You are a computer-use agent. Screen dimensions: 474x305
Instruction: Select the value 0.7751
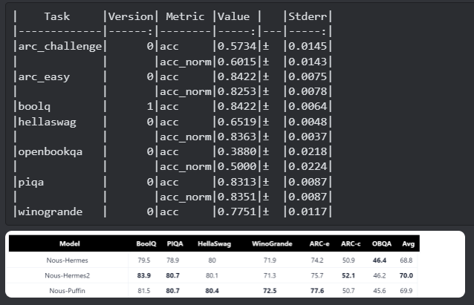click(237, 211)
